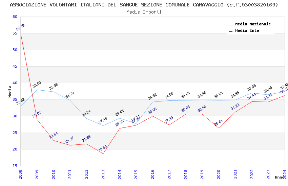Click the 37.36 data label
This screenshot has width=288, height=186.
53,86
